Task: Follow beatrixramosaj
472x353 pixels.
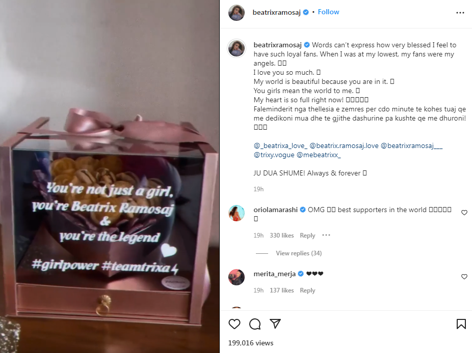Action: (x=328, y=12)
